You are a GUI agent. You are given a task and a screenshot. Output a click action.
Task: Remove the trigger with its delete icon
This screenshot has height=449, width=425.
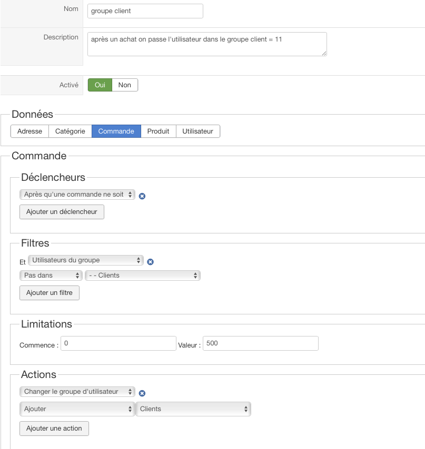142,196
